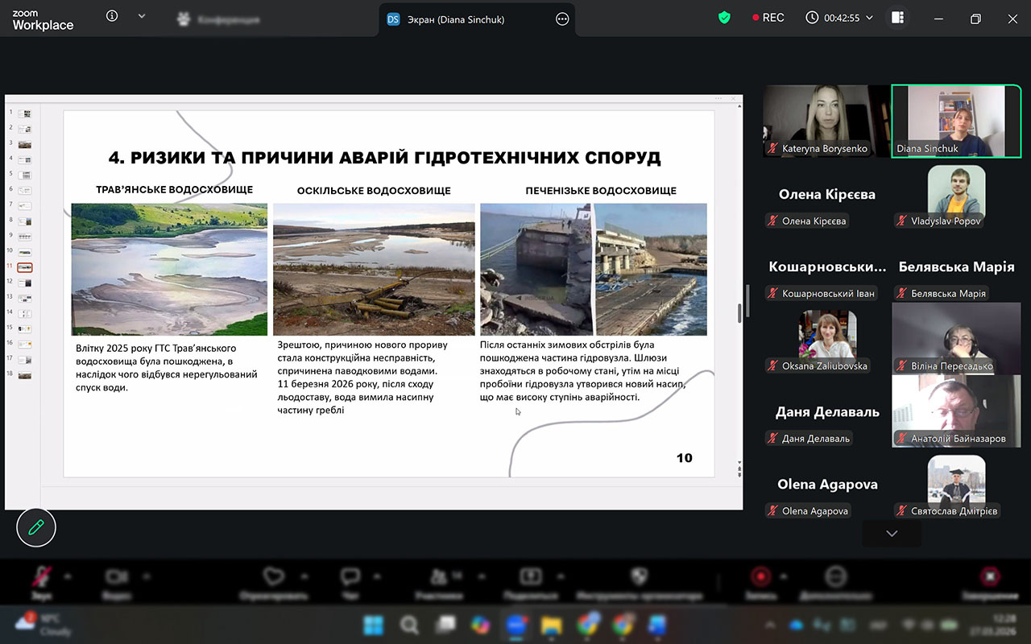Open the layout view switcher icon

tap(897, 18)
